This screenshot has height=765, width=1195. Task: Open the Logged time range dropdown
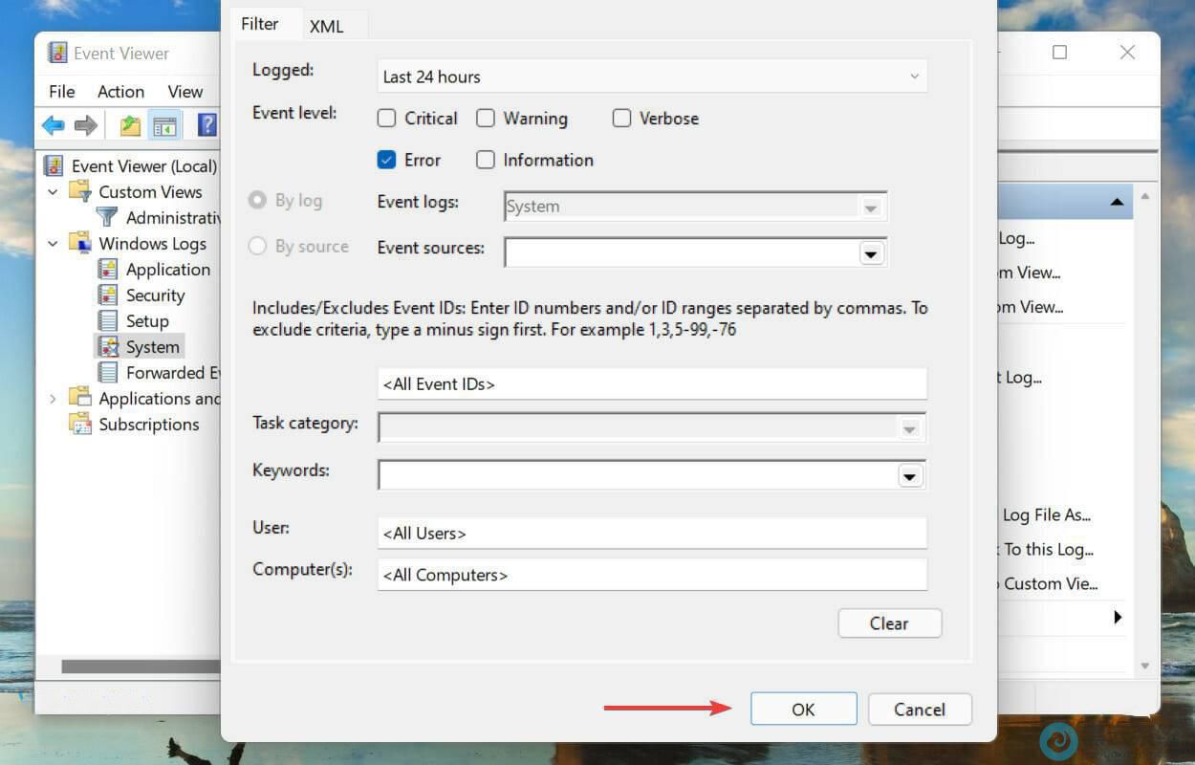[x=652, y=76]
